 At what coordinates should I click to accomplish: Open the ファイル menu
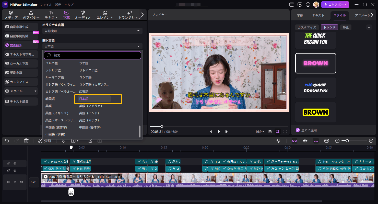pyautogui.click(x=46, y=4)
